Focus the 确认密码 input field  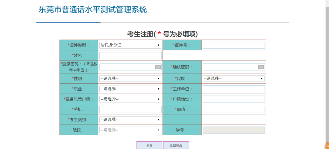234,67
